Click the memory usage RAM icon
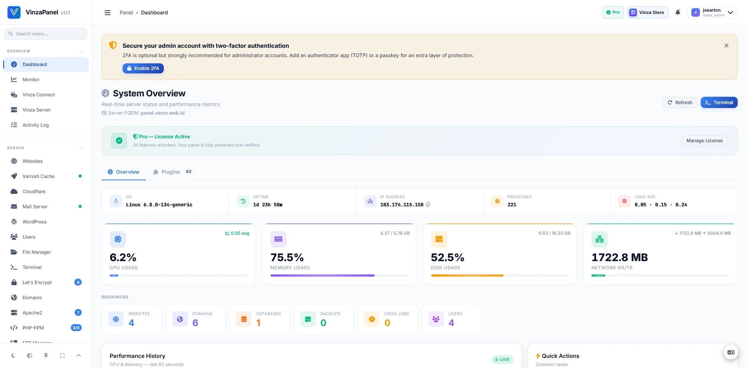 pos(279,239)
